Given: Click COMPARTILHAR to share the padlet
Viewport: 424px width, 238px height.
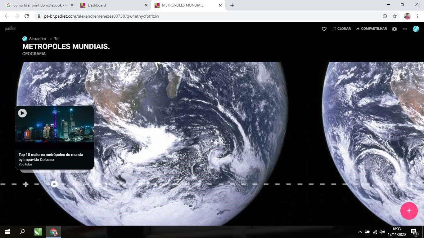Looking at the screenshot, I should 372,29.
